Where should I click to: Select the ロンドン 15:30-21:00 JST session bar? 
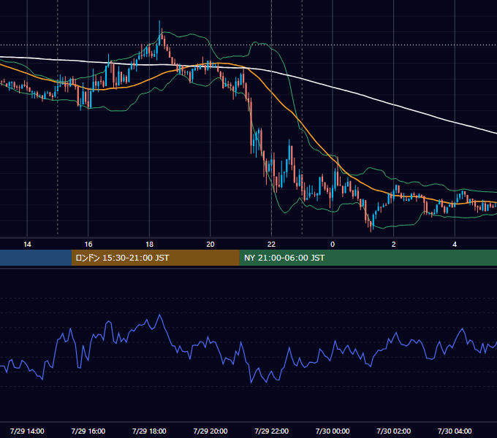pyautogui.click(x=155, y=258)
